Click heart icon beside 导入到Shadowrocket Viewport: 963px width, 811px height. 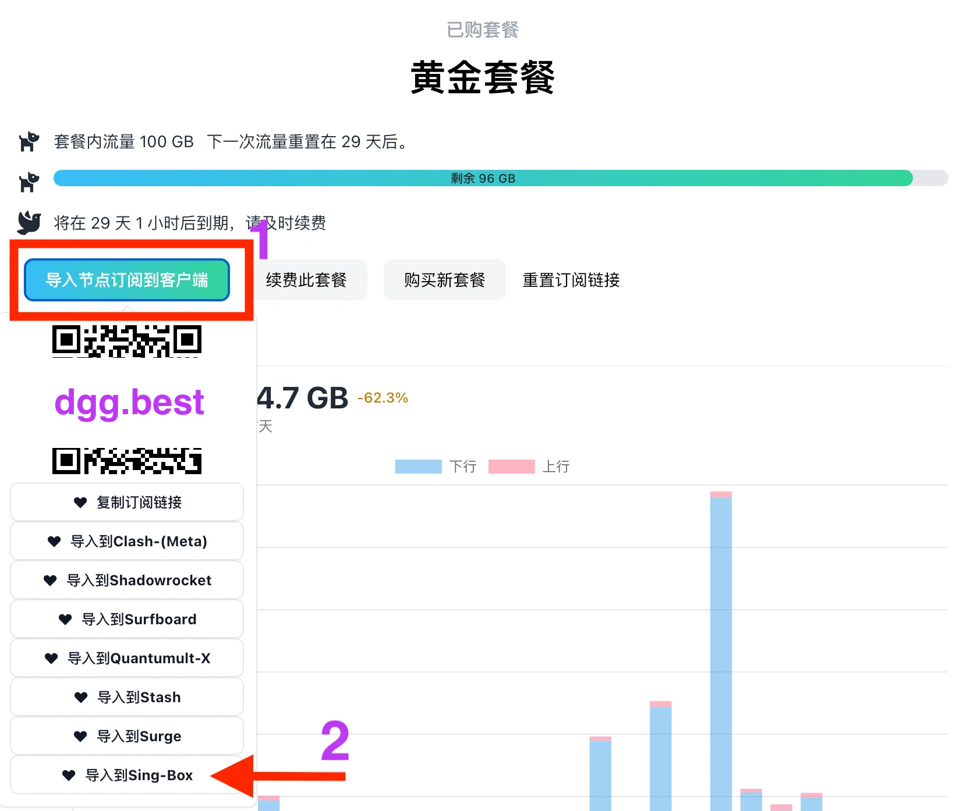[51, 580]
